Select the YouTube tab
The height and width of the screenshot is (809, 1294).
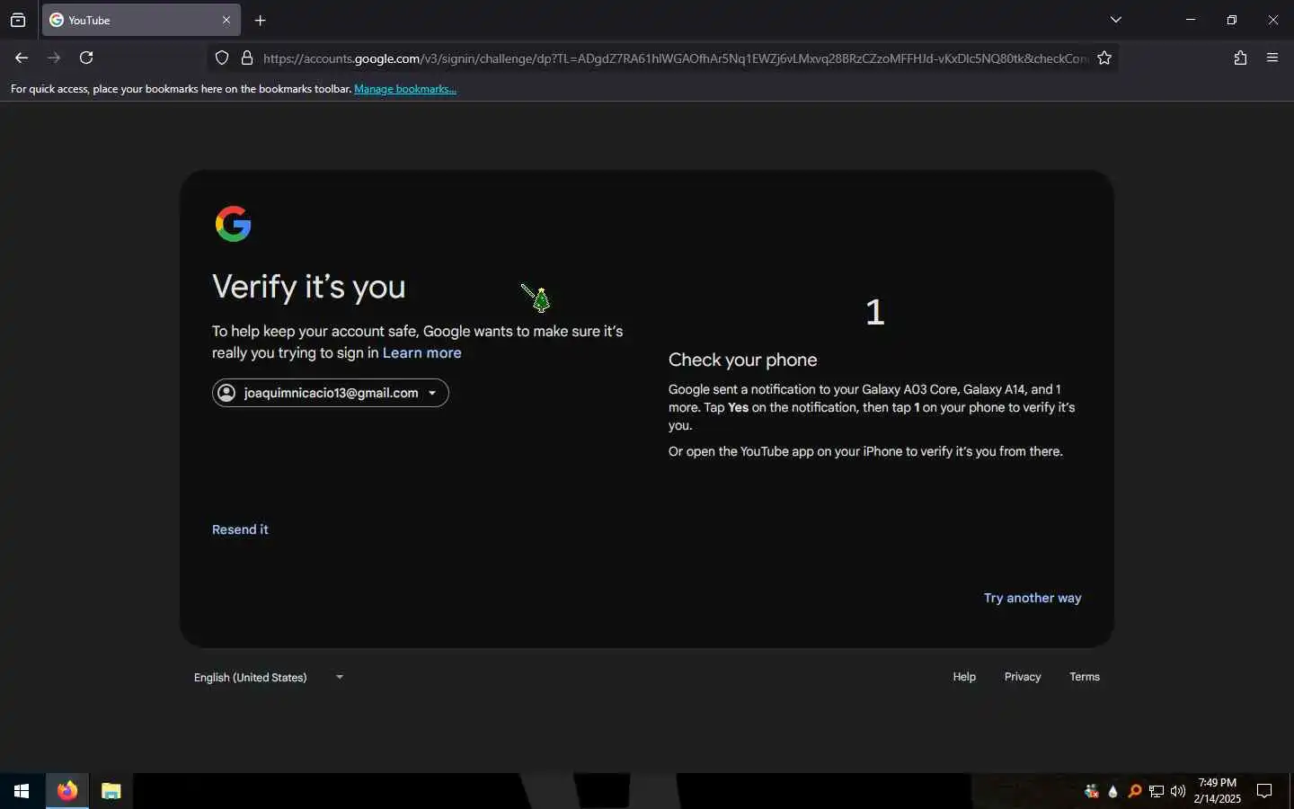[x=141, y=20]
